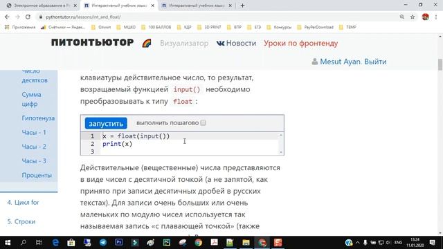Image resolution: width=443 pixels, height=249 pixels.
Task: Open the 'Гипотенуза' sidebar problem
Action: (x=38, y=118)
